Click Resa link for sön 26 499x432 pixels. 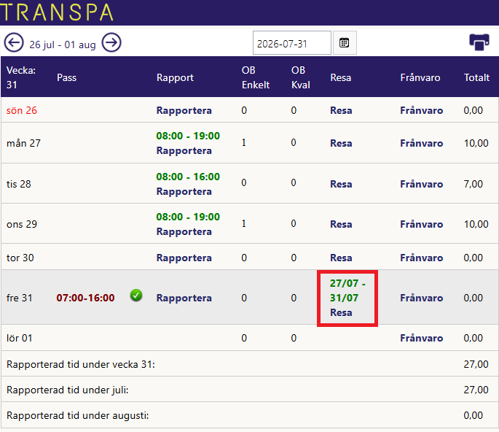click(x=341, y=110)
